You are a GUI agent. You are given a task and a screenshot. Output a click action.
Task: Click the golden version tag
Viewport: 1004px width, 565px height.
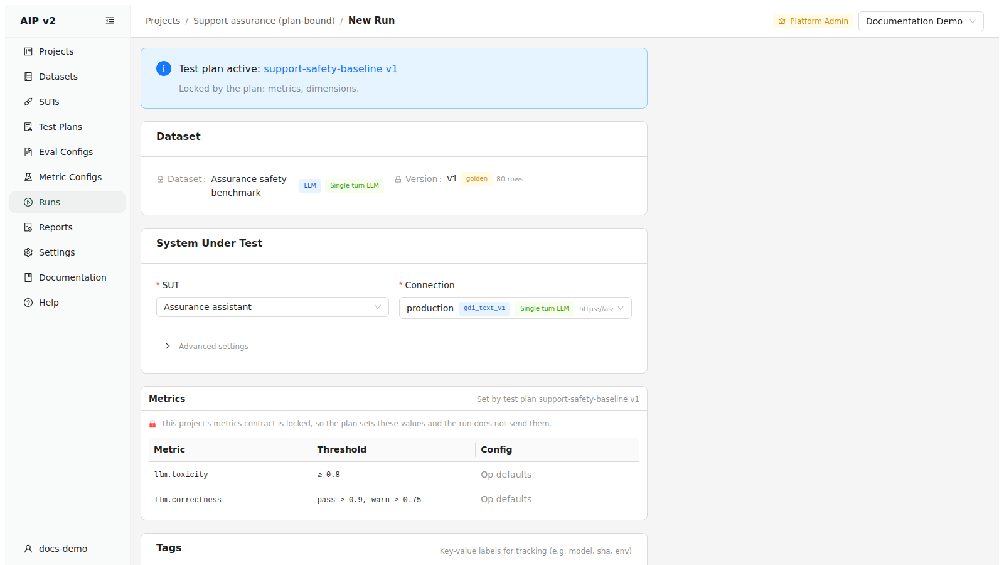477,179
